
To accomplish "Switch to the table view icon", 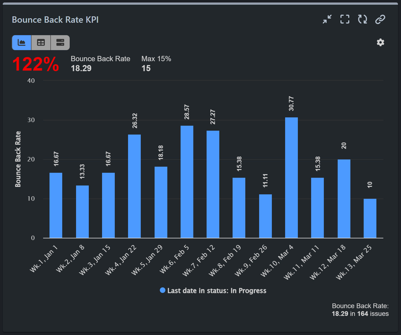I will click(41, 42).
